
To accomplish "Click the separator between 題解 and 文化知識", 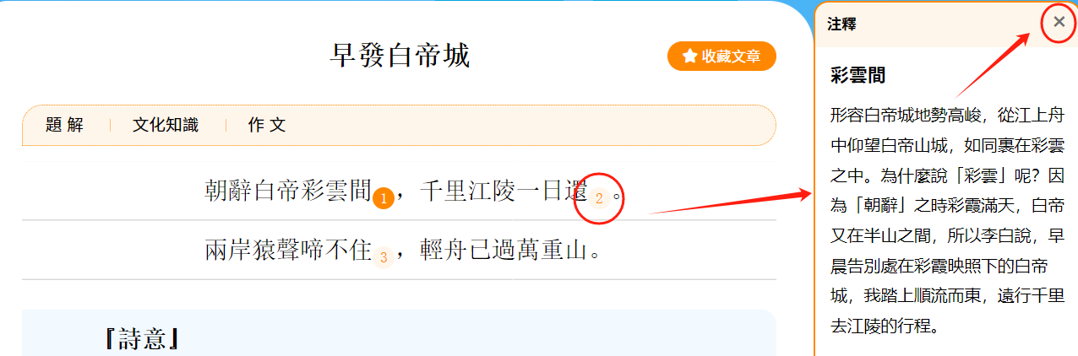I will click(x=110, y=126).
